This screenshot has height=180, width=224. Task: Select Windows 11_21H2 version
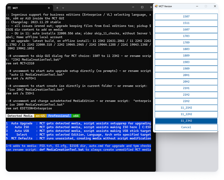186,108
